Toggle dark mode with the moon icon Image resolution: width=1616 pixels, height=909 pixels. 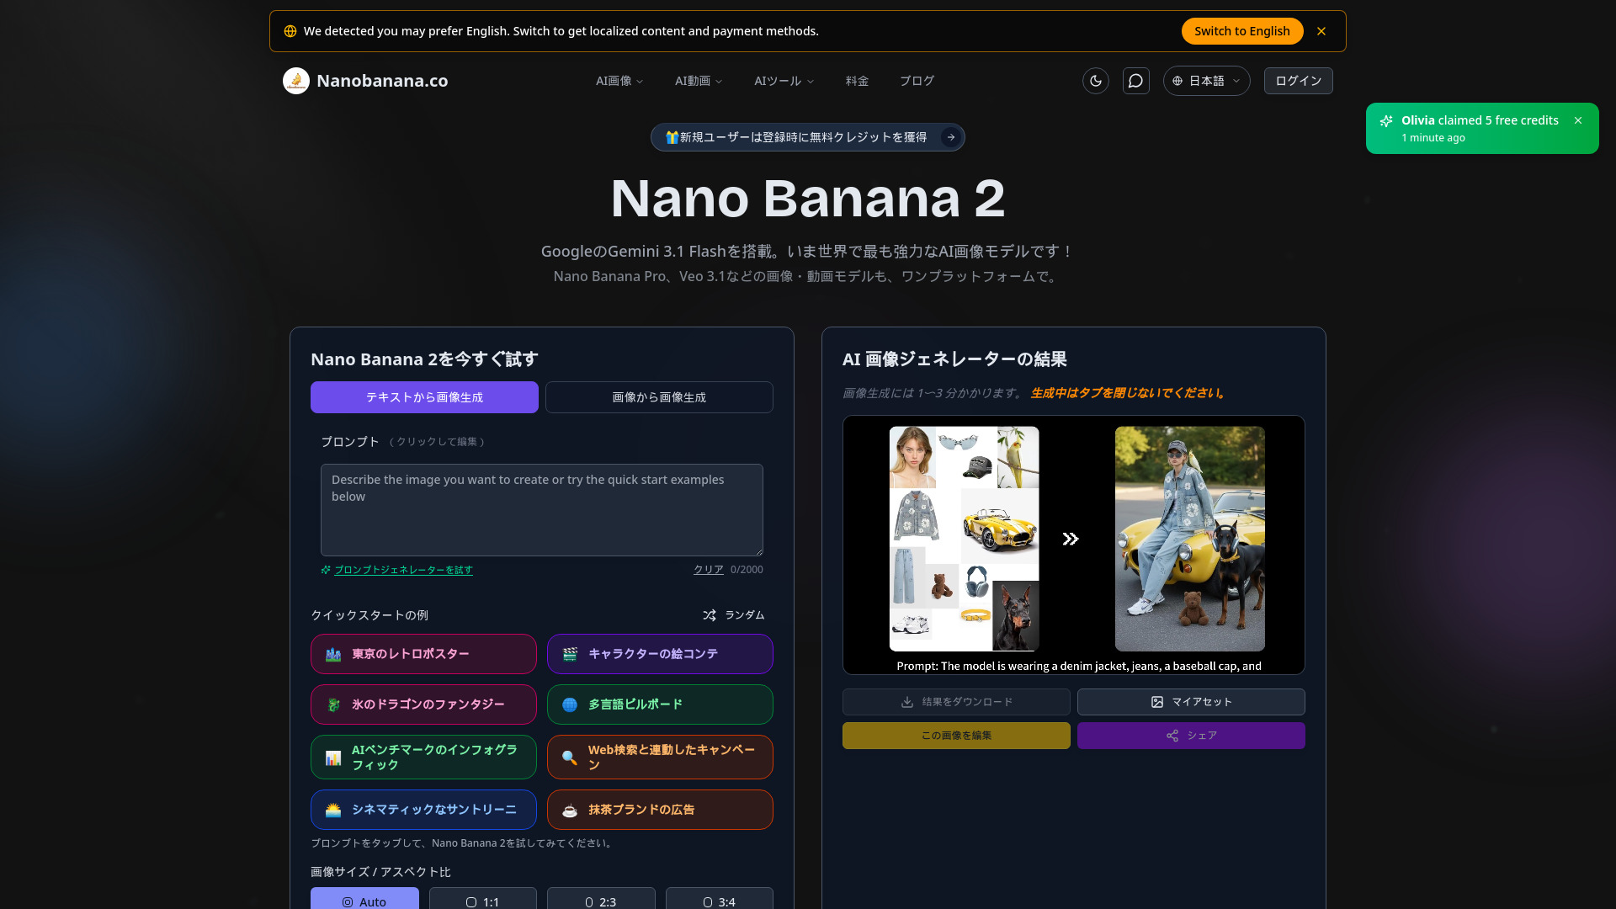click(x=1095, y=81)
